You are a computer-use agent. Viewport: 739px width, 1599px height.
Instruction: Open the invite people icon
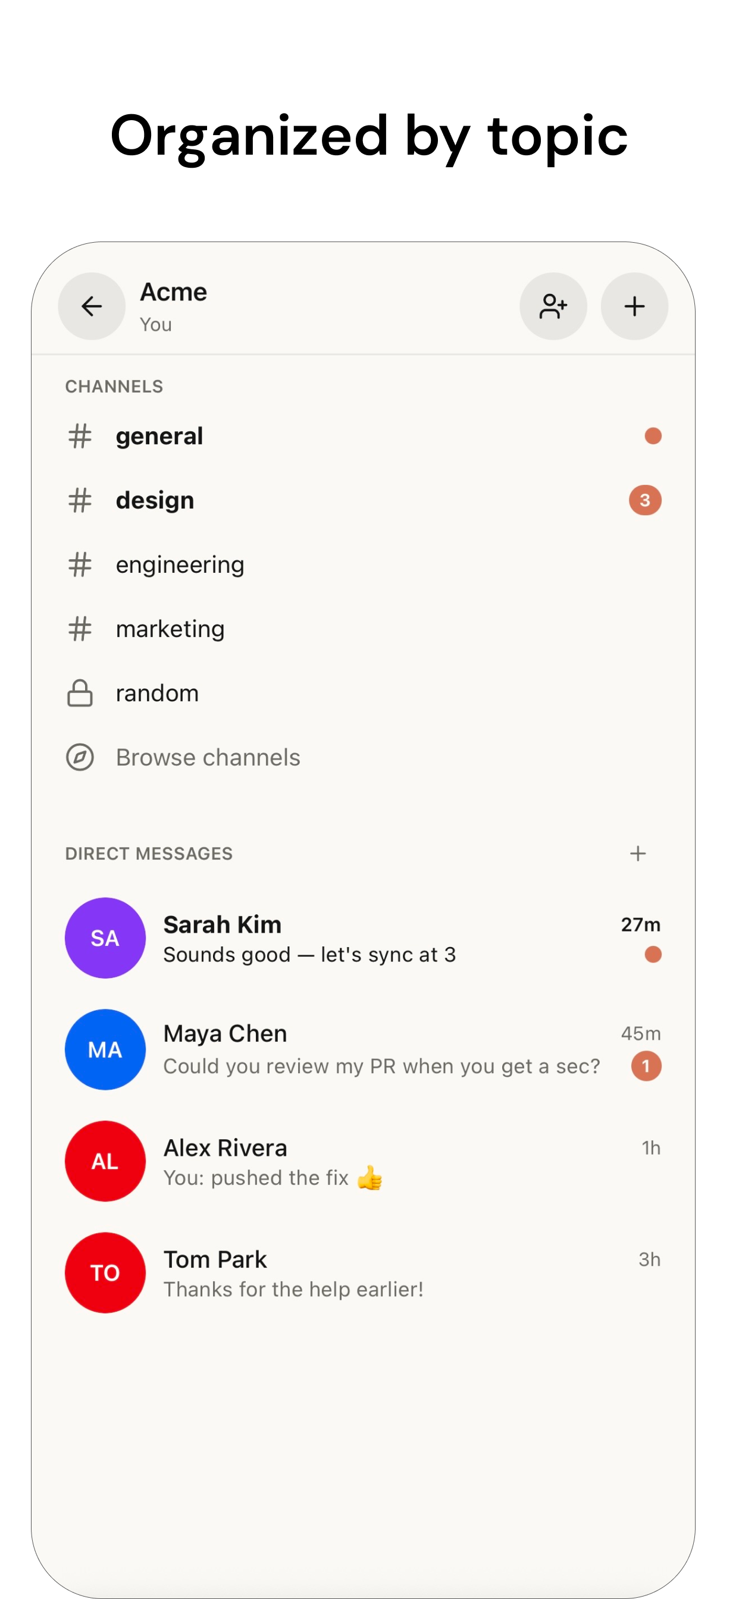[553, 306]
